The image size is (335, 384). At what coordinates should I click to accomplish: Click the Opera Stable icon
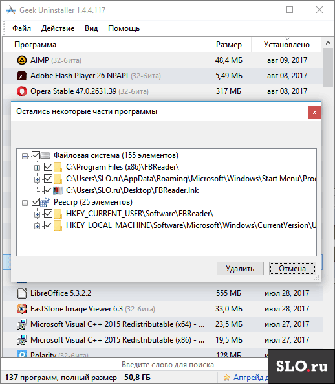(x=22, y=91)
